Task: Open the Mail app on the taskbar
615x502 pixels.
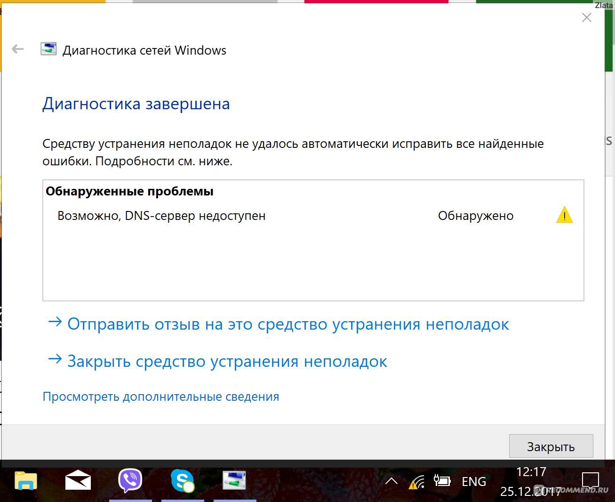Action: pyautogui.click(x=78, y=481)
